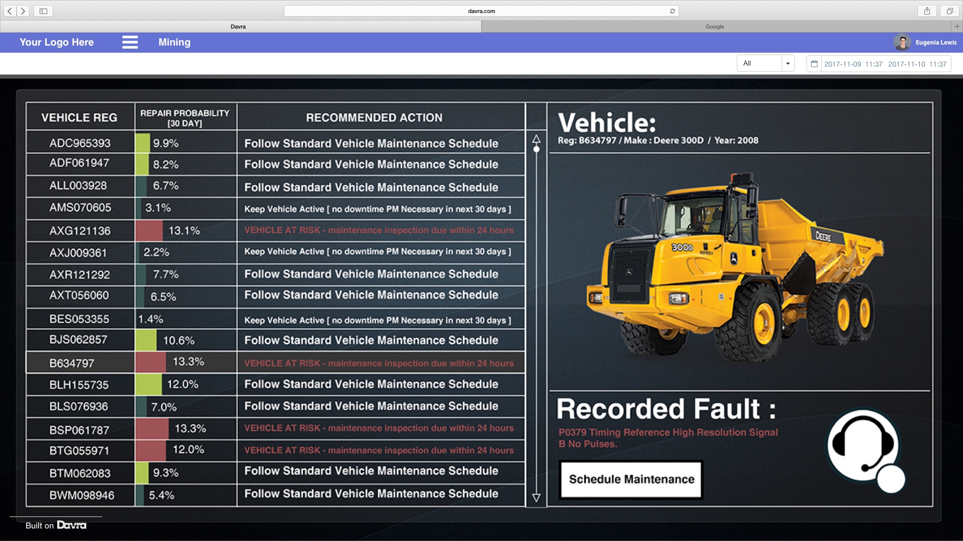Image resolution: width=963 pixels, height=541 pixels.
Task: Add a new browser tab
Action: (x=957, y=27)
